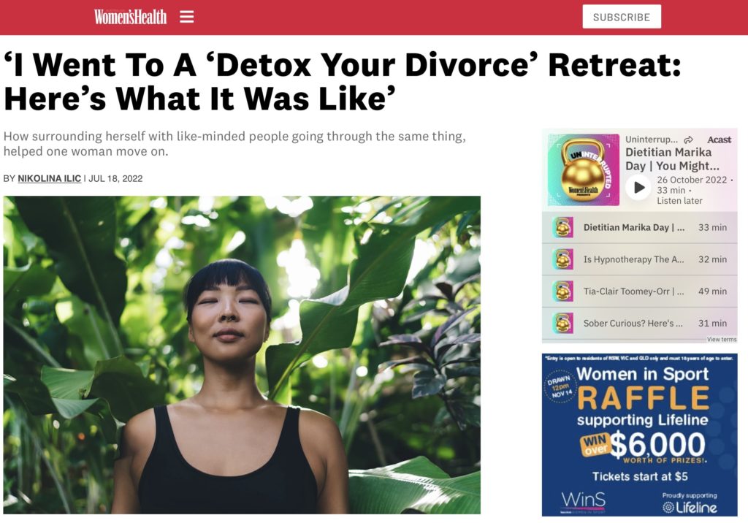Click the article hero image of woman
Viewport: 748px width, 523px height.
click(x=242, y=355)
